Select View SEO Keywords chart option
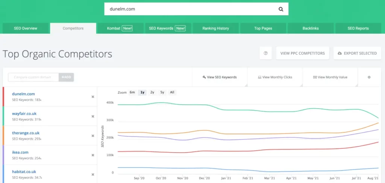The width and height of the screenshot is (385, 183). point(220,77)
